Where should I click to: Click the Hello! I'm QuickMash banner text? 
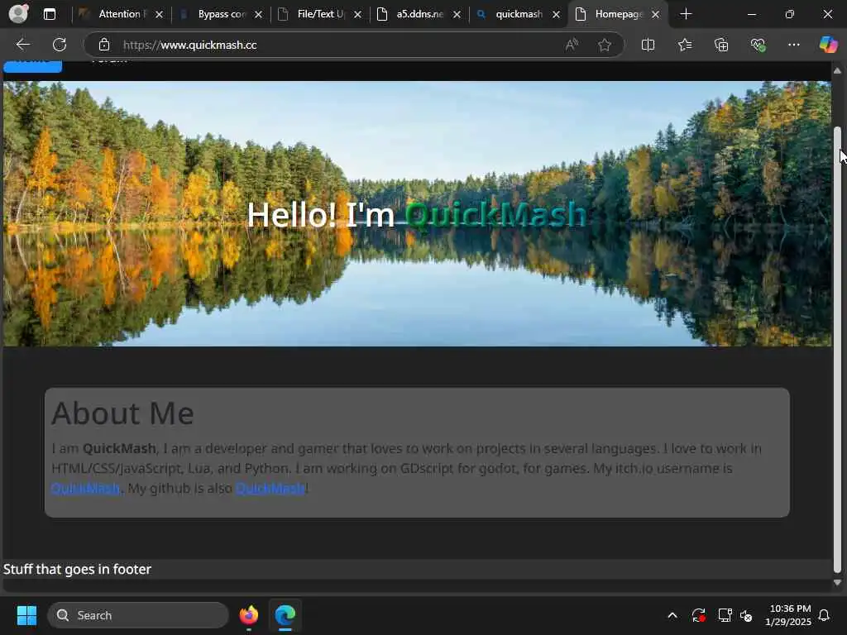pyautogui.click(x=417, y=214)
